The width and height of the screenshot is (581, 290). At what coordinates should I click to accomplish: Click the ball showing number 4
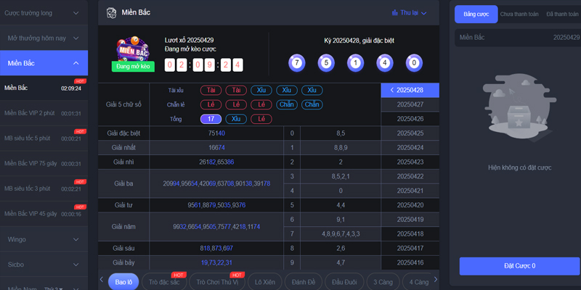(385, 63)
